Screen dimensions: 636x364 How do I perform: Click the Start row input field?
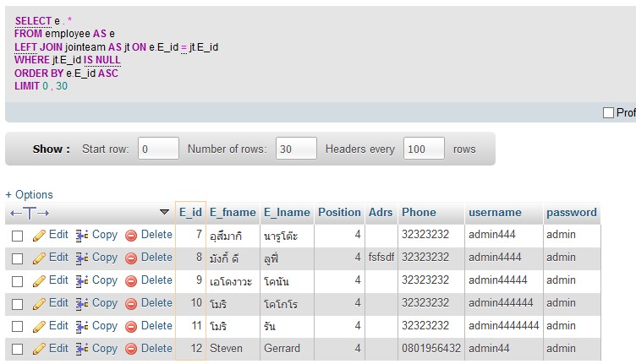point(158,149)
